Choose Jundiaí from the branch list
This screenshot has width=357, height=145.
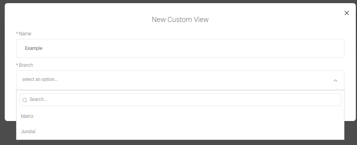(x=28, y=132)
